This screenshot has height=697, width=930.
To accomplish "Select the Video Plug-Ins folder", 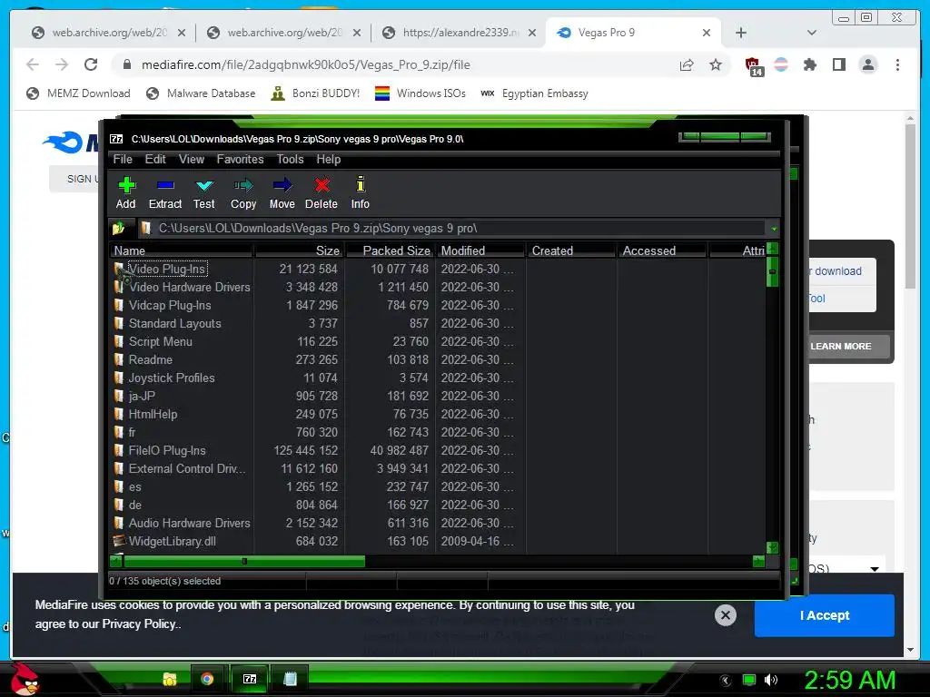I will [167, 269].
